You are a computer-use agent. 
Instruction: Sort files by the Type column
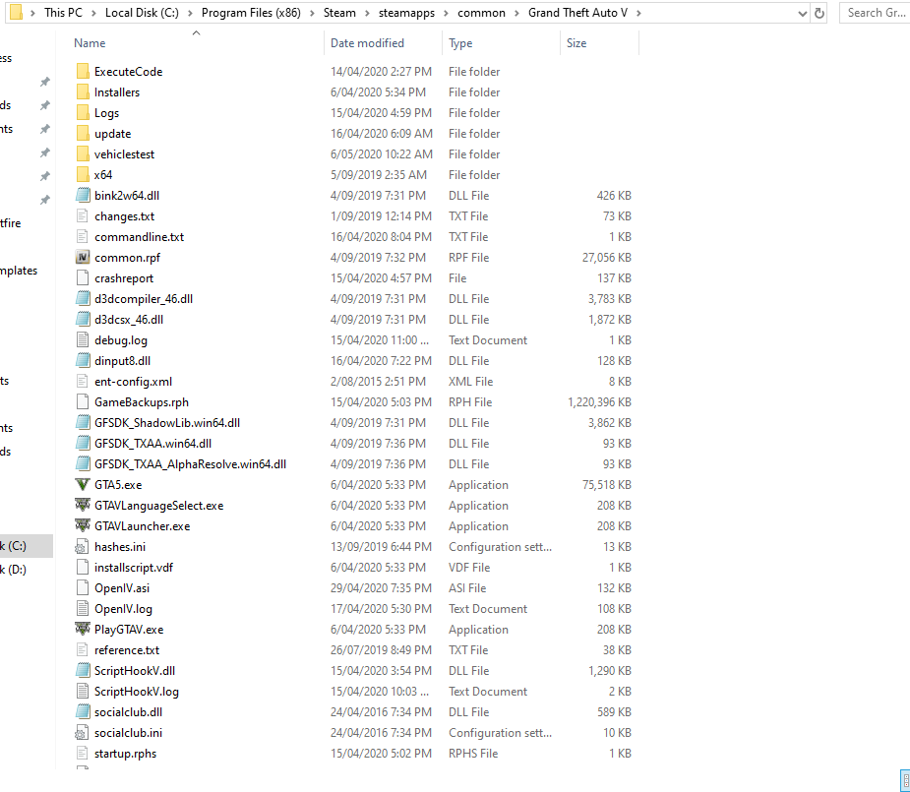[x=460, y=43]
